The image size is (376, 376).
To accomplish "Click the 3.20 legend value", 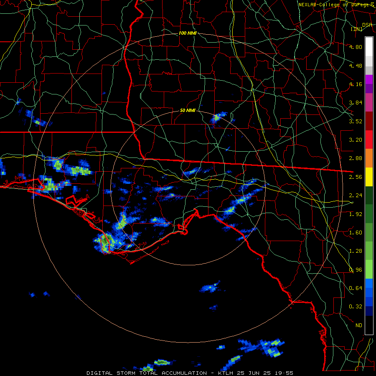I will [356, 140].
